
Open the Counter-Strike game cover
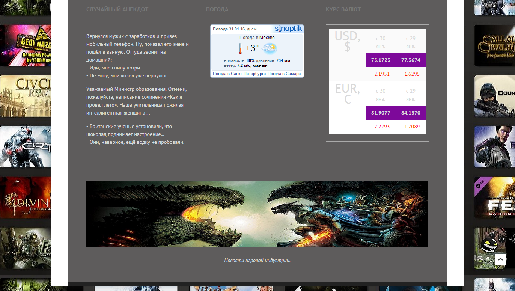pyautogui.click(x=495, y=96)
